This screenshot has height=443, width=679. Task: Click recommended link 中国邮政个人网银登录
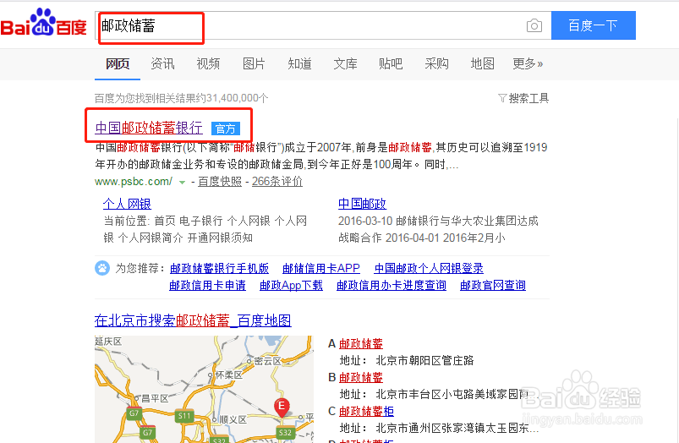[x=429, y=269]
